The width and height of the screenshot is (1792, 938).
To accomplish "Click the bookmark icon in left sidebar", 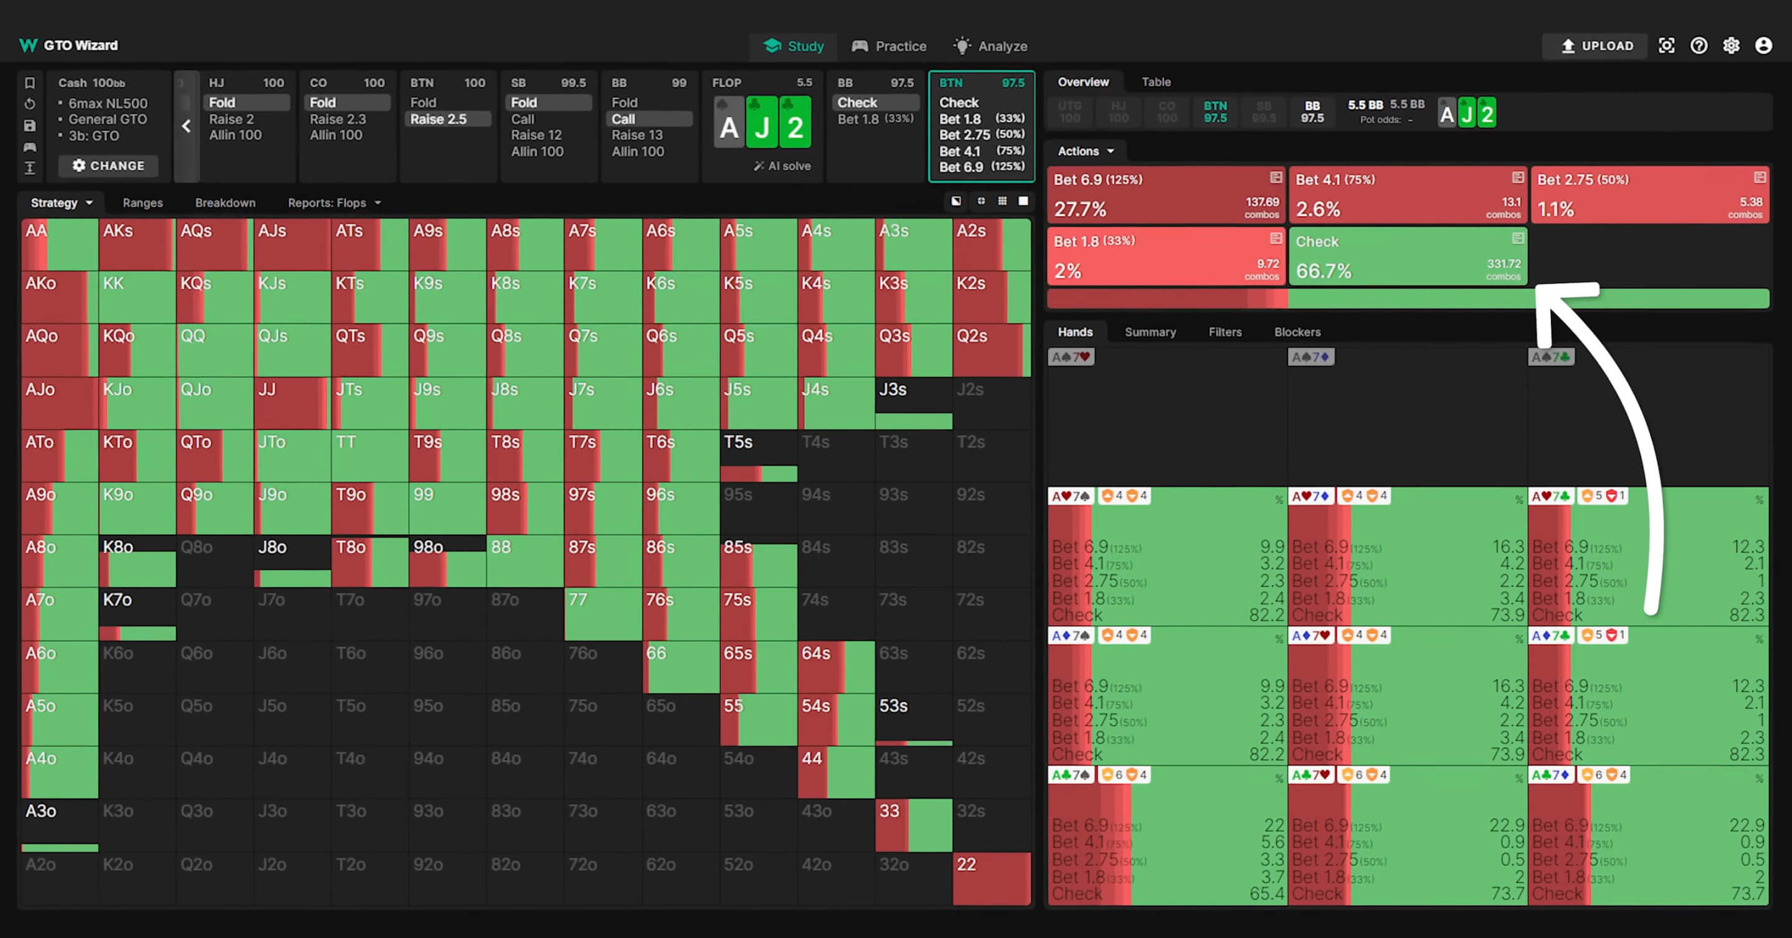I will tap(29, 83).
